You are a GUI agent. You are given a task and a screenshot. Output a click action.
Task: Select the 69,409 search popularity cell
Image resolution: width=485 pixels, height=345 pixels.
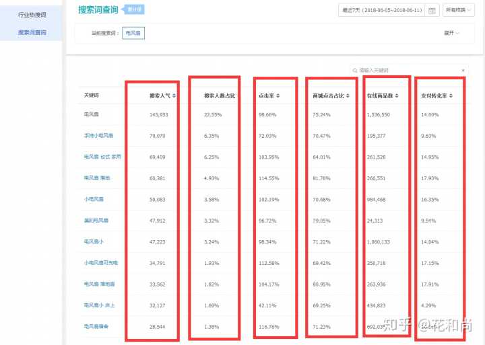(157, 157)
